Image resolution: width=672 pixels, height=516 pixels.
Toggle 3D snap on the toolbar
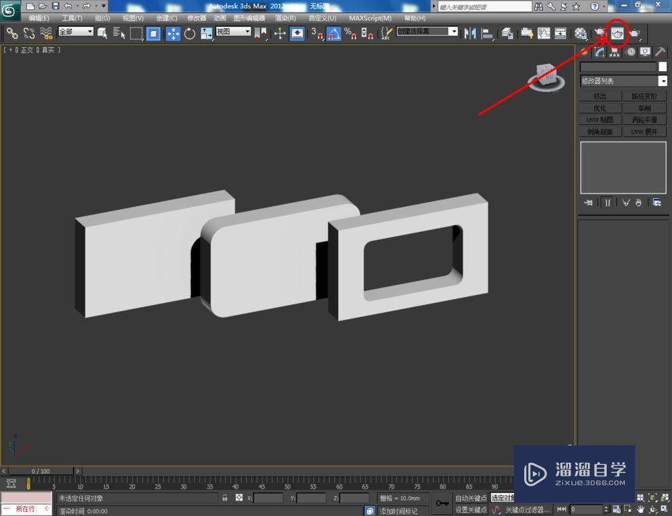pos(316,32)
